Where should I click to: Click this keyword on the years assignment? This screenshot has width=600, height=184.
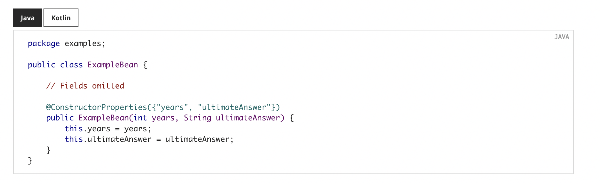click(73, 129)
